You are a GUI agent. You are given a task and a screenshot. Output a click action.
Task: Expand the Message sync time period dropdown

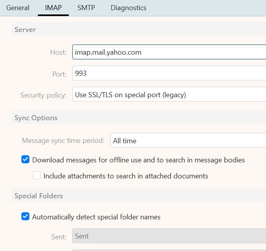pyautogui.click(x=187, y=141)
